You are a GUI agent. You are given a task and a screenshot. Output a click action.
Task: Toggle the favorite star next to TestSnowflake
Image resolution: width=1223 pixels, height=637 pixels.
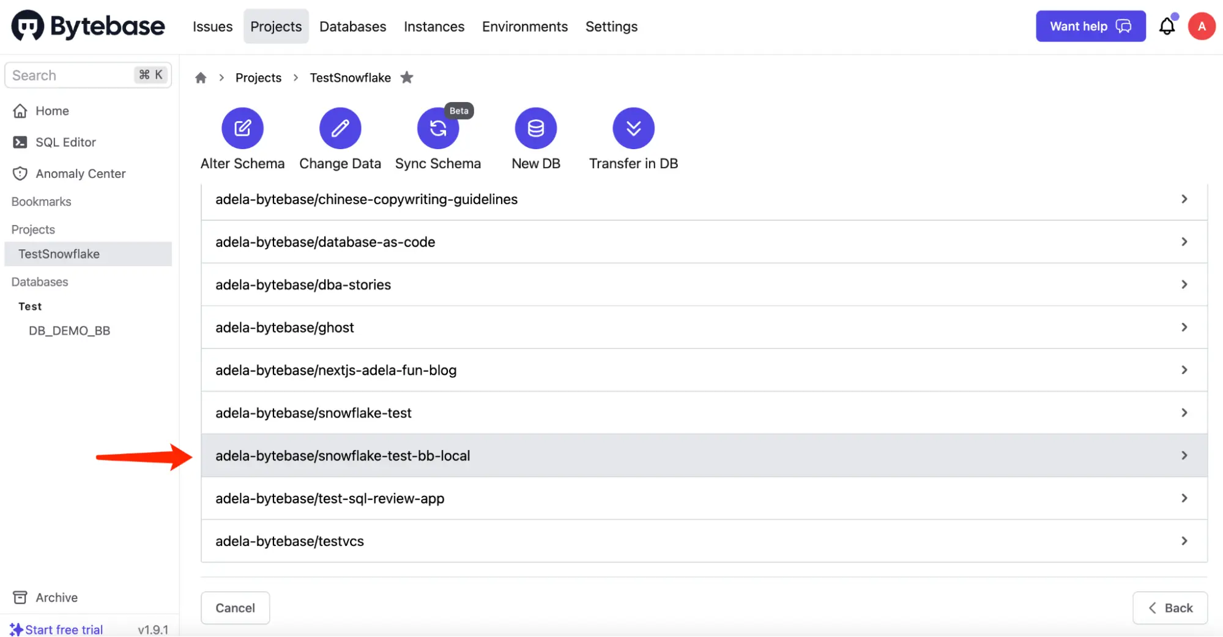pos(407,78)
